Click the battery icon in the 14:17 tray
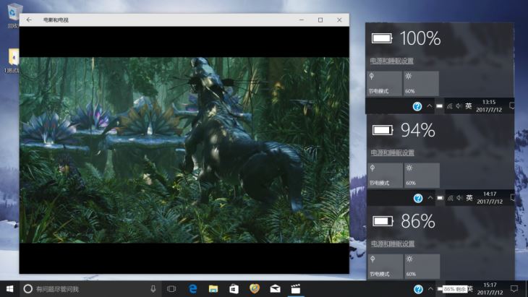Image resolution: width=528 pixels, height=297 pixels. tap(440, 198)
